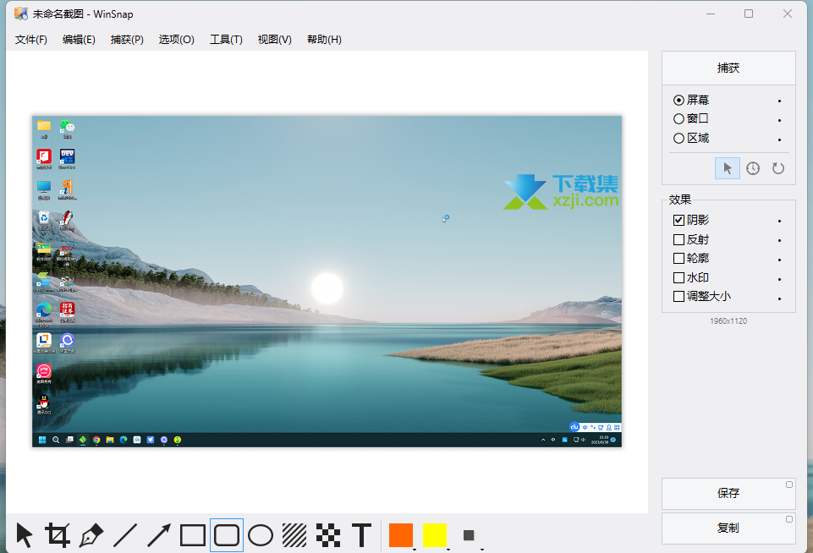Viewport: 813px width, 553px height.
Task: Click the captured desktop screenshot preview
Action: (327, 282)
